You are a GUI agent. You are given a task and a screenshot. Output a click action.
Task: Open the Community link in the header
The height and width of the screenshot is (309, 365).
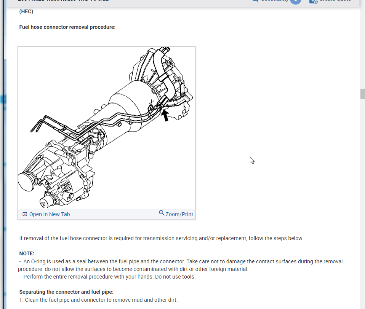pyautogui.click(x=274, y=1)
